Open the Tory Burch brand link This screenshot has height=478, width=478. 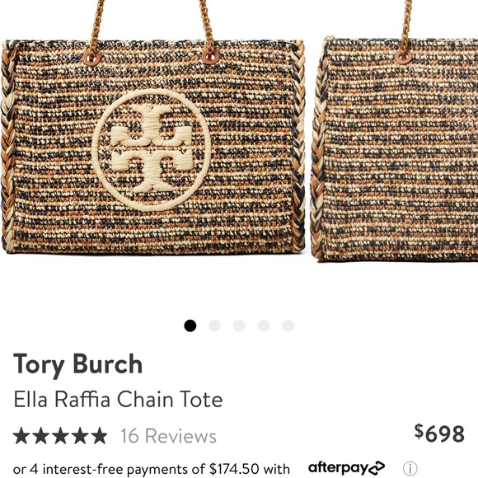coord(78,364)
